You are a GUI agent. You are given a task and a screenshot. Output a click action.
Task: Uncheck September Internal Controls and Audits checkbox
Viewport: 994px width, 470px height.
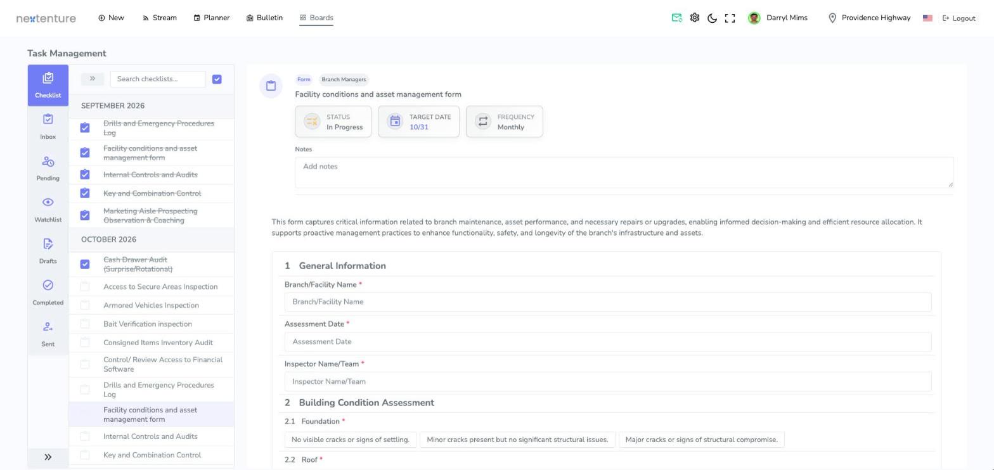tap(85, 175)
